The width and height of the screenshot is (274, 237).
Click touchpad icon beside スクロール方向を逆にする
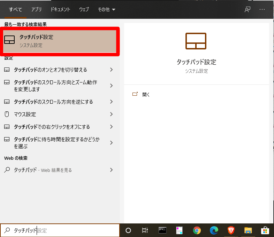coord(7,102)
